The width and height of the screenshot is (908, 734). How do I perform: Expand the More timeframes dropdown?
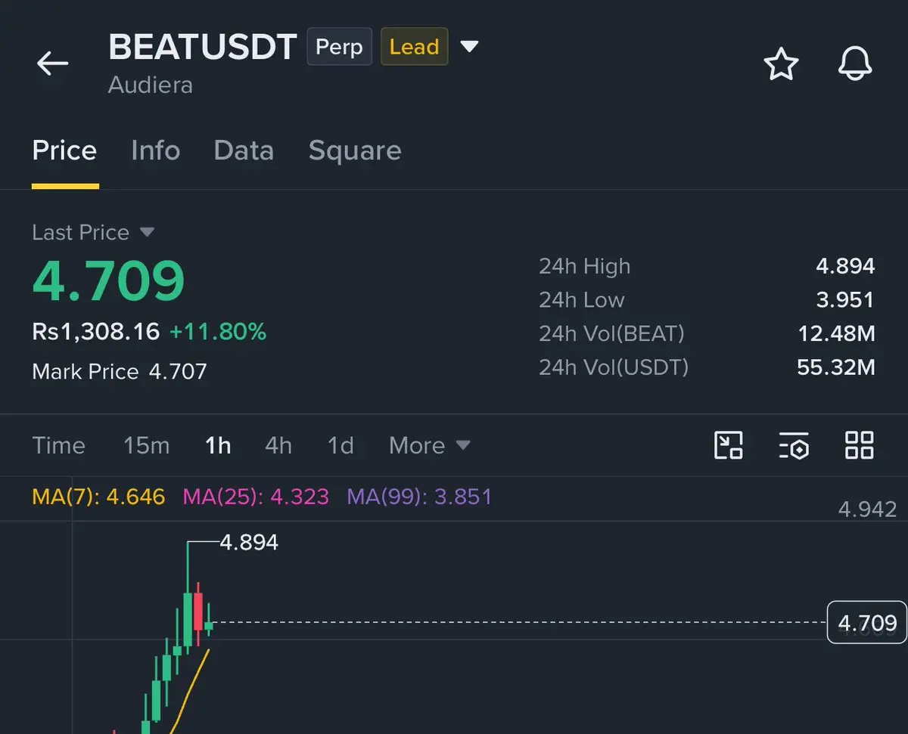[430, 445]
